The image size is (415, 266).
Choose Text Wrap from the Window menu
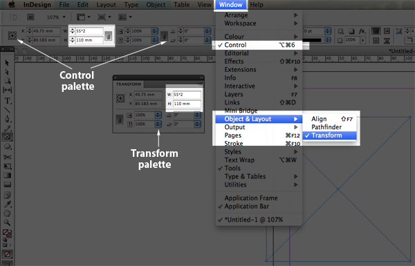click(259, 160)
